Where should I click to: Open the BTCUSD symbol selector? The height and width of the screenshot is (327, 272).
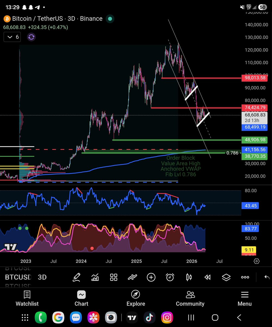click(18, 277)
